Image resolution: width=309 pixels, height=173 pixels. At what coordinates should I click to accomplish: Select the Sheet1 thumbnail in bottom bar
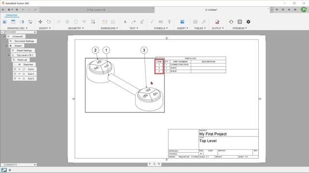[x=4, y=170]
